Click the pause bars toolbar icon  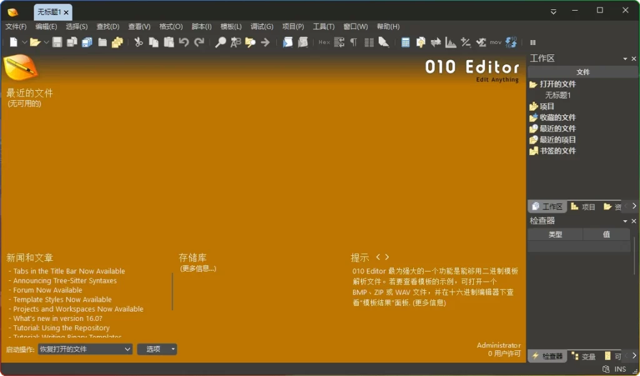point(532,43)
